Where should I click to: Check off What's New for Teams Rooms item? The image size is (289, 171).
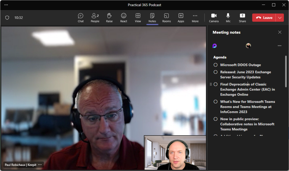(x=215, y=102)
